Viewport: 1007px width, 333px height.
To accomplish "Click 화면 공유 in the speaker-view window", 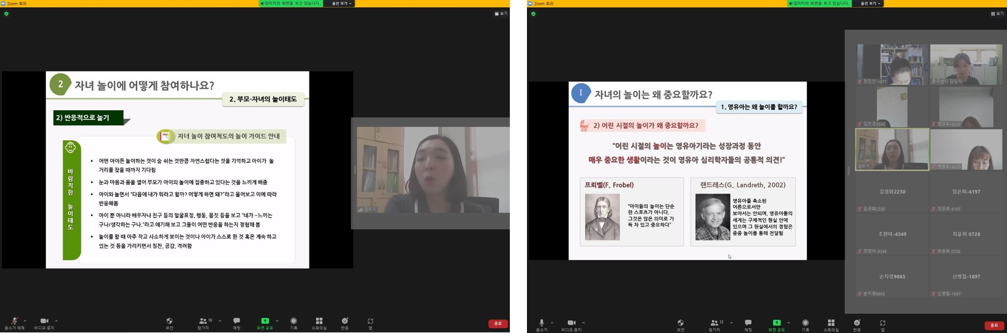I will point(265,321).
